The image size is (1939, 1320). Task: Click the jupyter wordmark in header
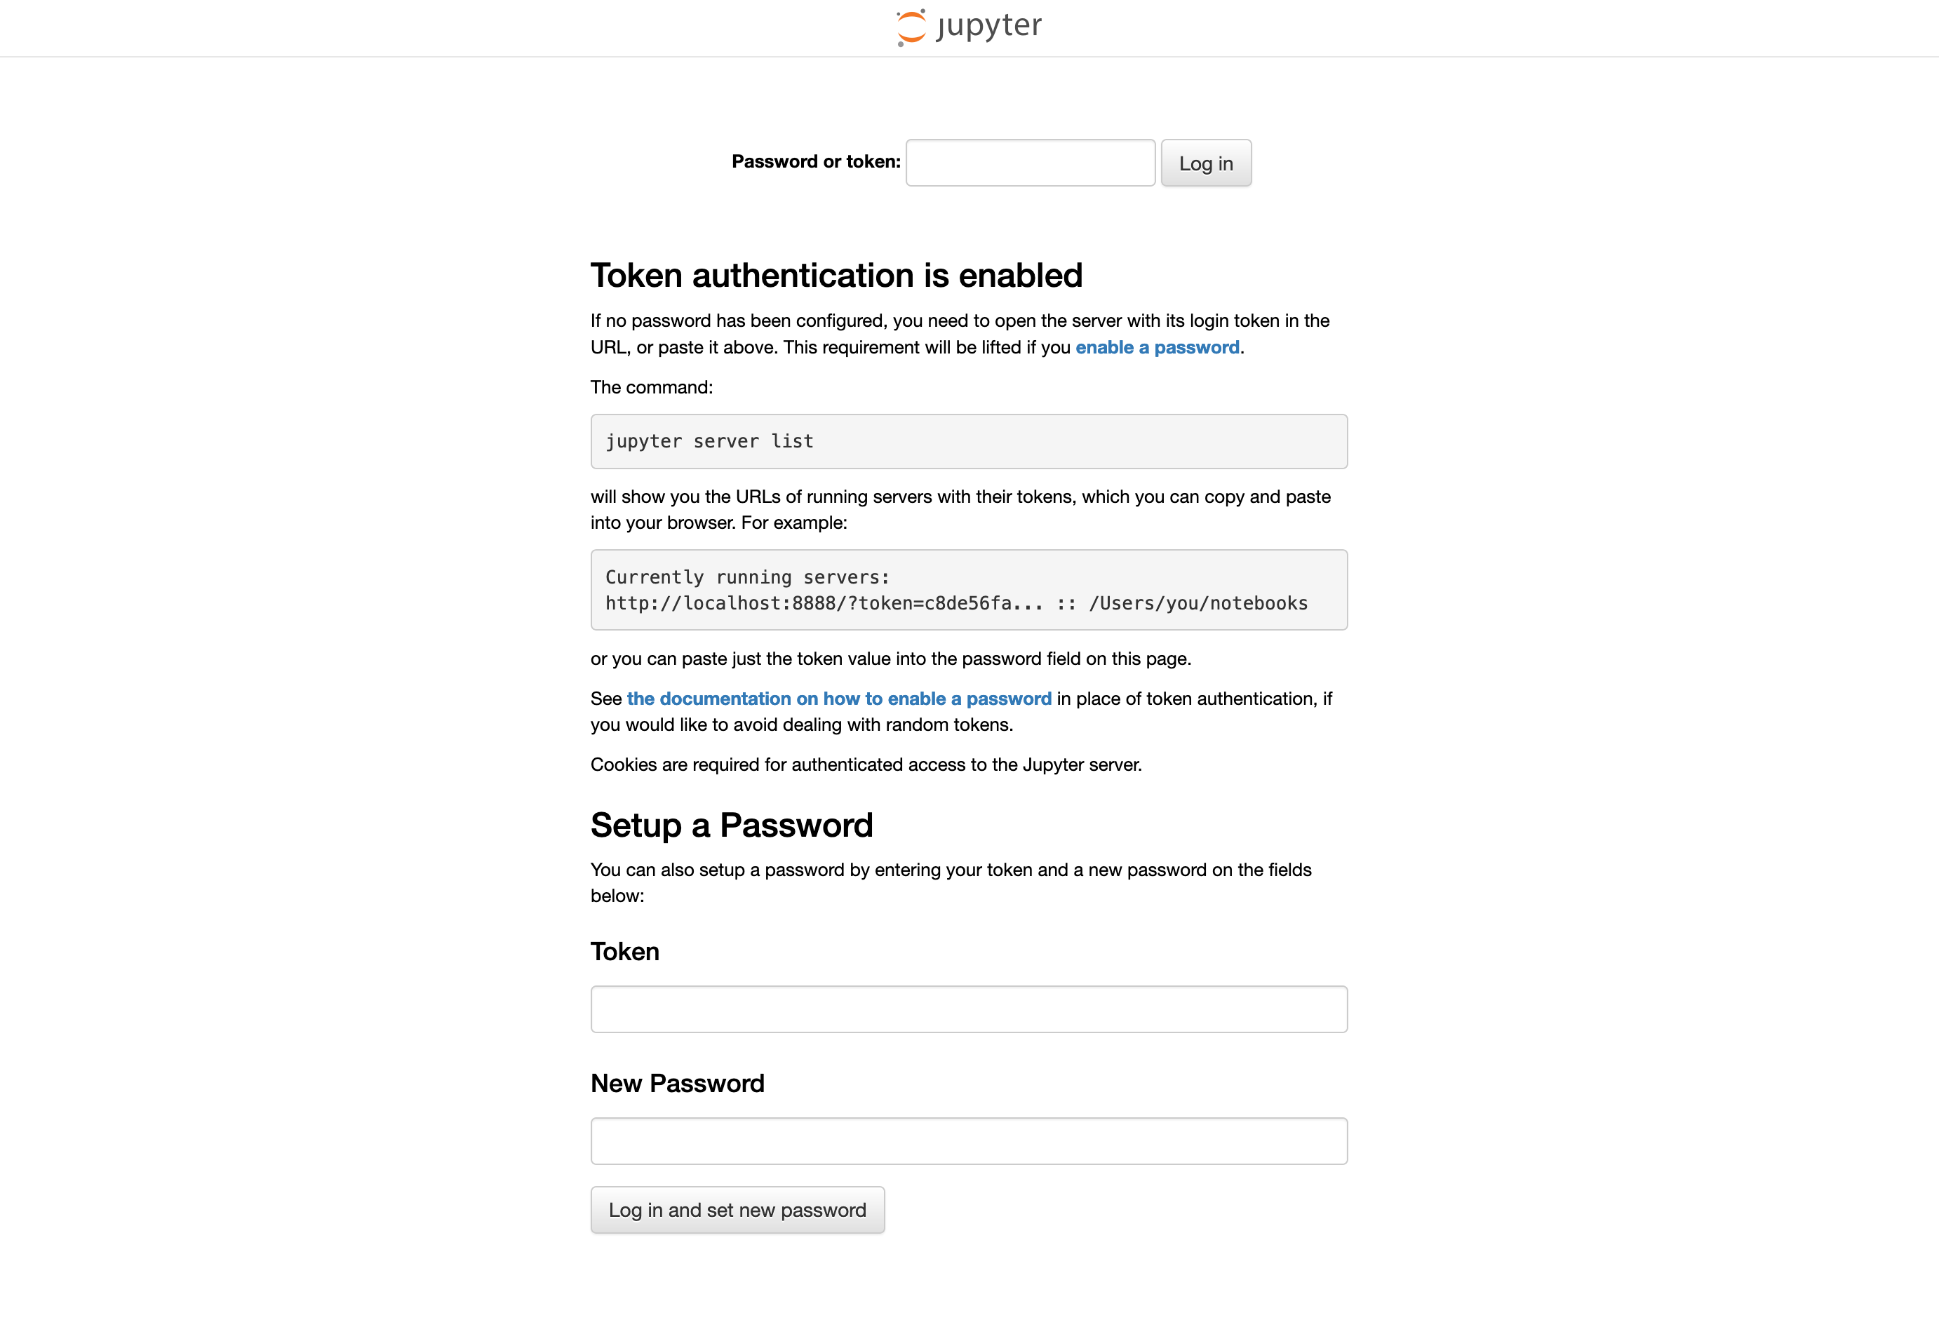[988, 27]
